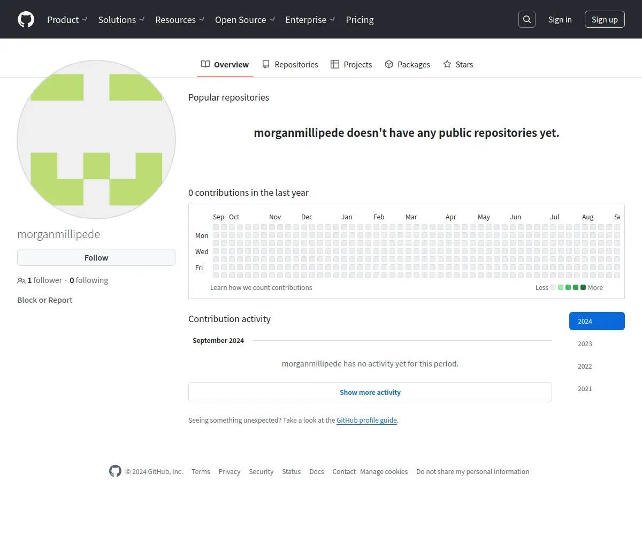The width and height of the screenshot is (642, 535).
Task: Open the footer GitHub logo icon
Action: [115, 471]
